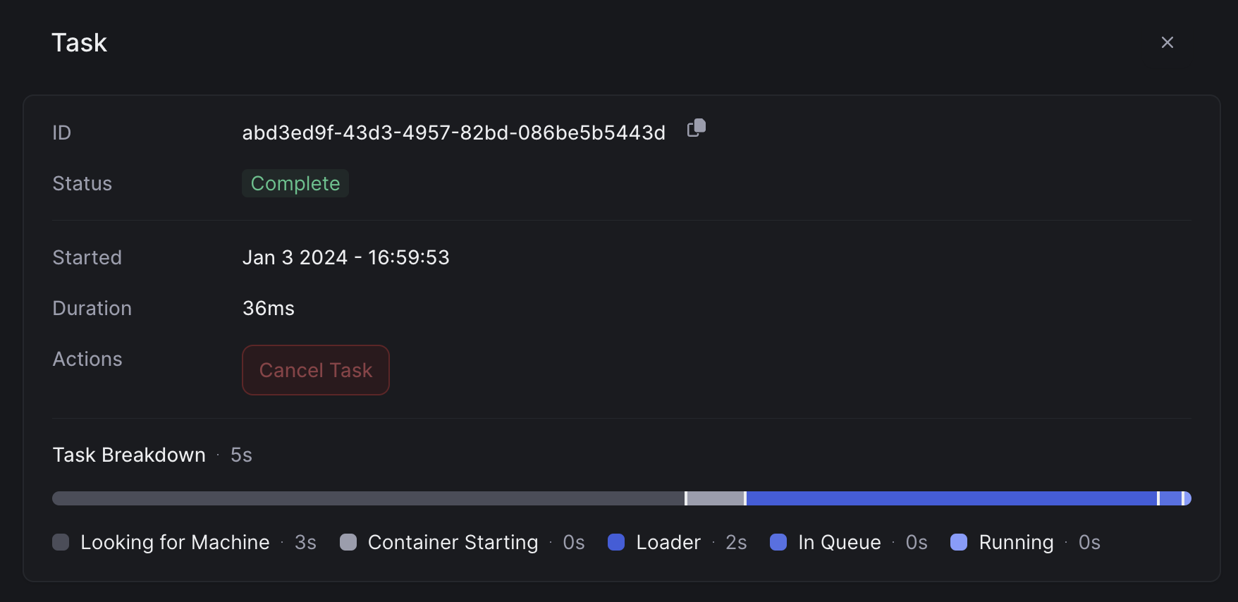Click the Cancel Task button
Viewport: 1238px width, 602px height.
pos(316,370)
